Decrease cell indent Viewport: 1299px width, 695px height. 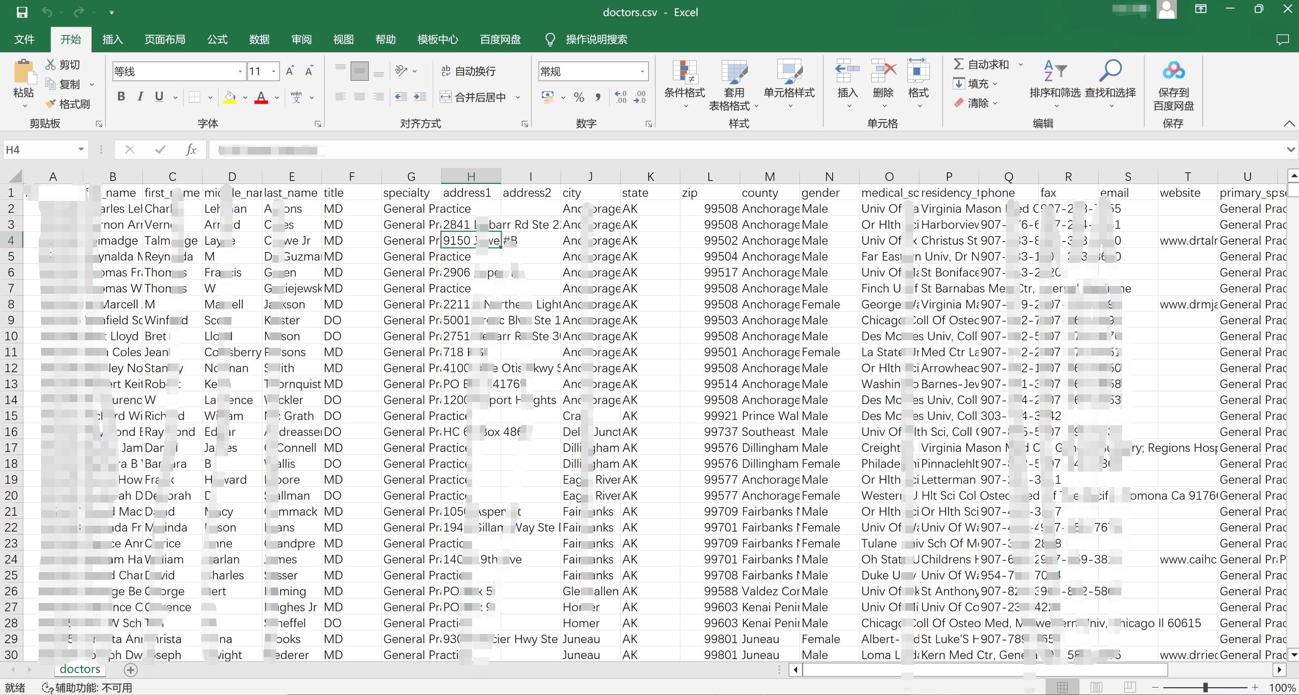[x=401, y=97]
